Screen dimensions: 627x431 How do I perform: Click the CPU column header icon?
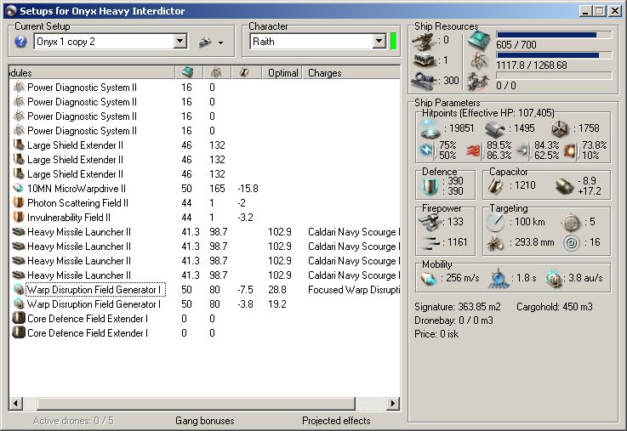point(187,72)
